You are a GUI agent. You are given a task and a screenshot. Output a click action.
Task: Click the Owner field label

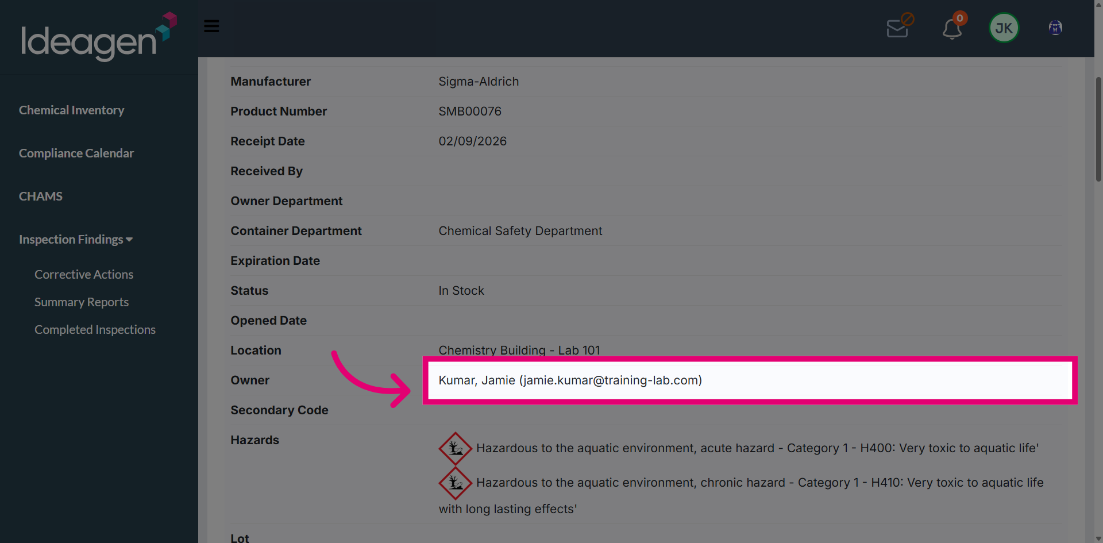click(250, 380)
